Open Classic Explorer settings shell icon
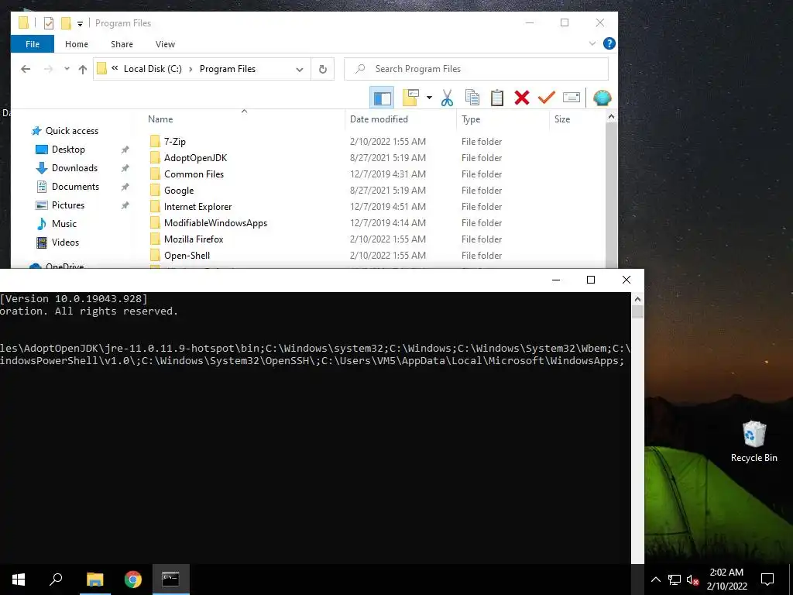The width and height of the screenshot is (793, 595). point(602,98)
